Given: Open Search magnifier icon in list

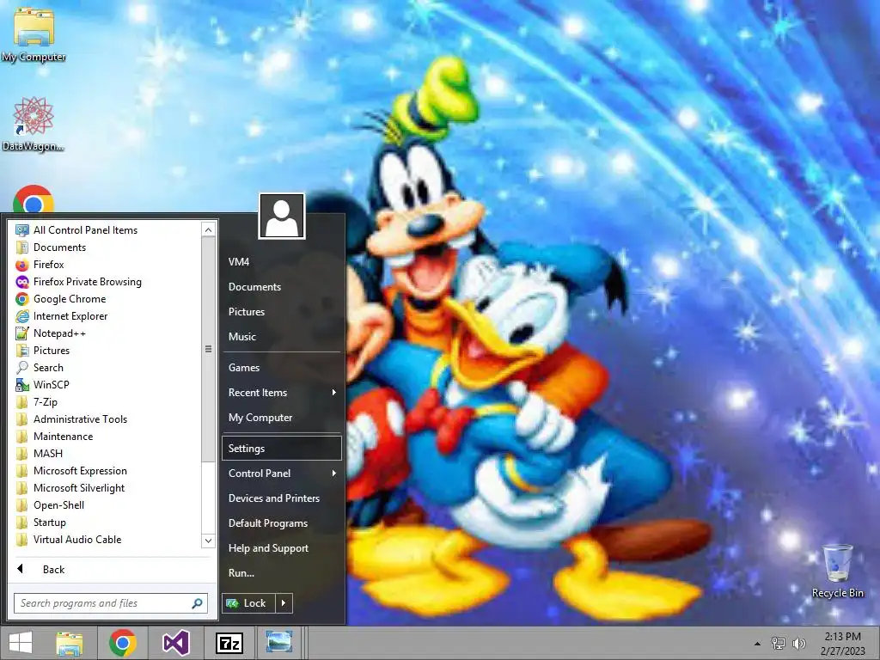Looking at the screenshot, I should tap(22, 368).
